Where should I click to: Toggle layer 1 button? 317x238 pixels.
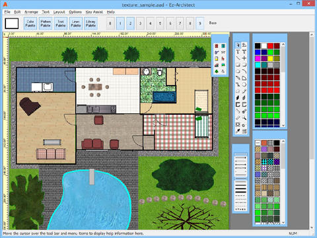tap(120, 23)
